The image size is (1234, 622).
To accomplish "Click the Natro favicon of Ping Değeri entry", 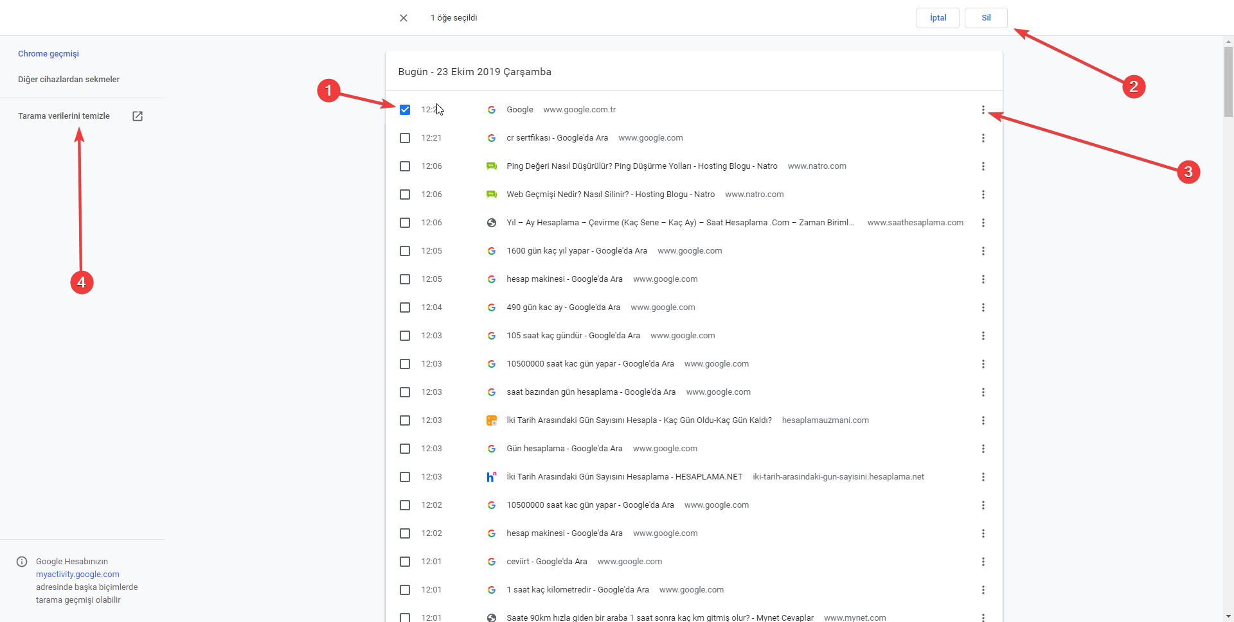I will coord(492,166).
